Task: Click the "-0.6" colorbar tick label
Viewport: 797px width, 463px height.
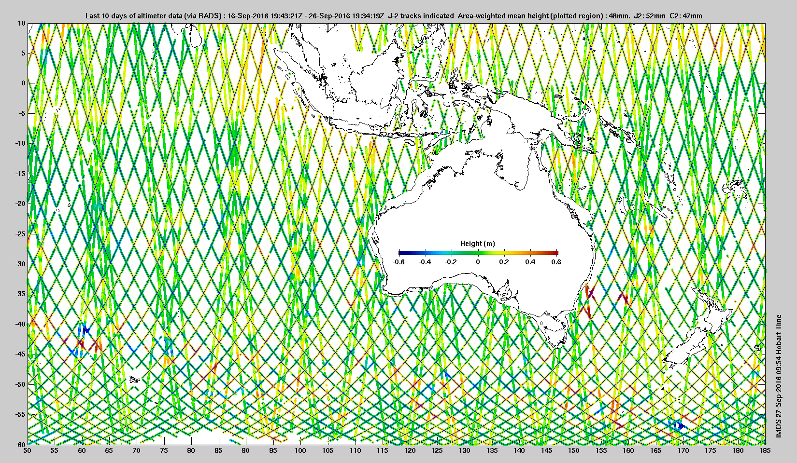Action: point(398,262)
